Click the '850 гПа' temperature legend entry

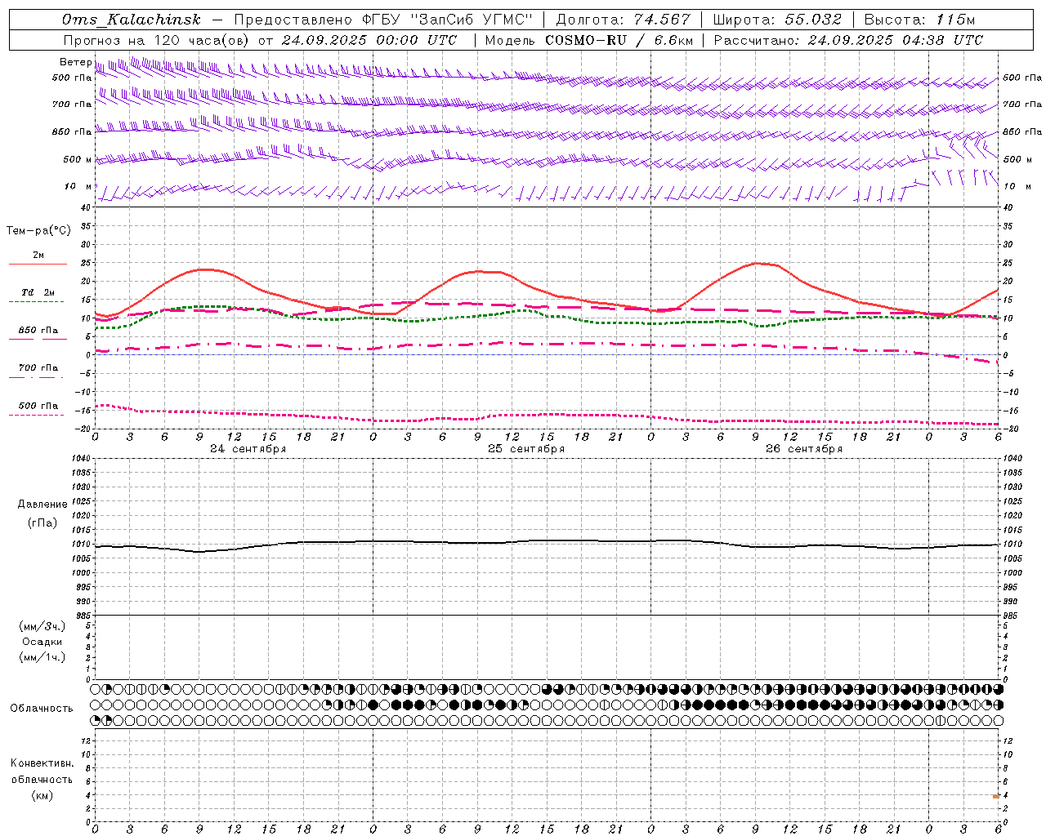[x=38, y=331]
